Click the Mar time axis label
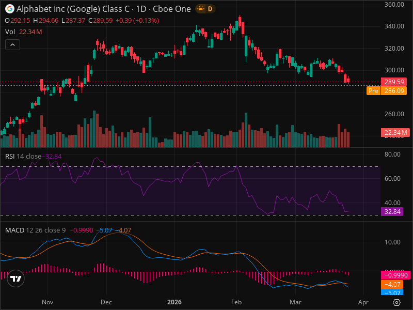 (295, 302)
